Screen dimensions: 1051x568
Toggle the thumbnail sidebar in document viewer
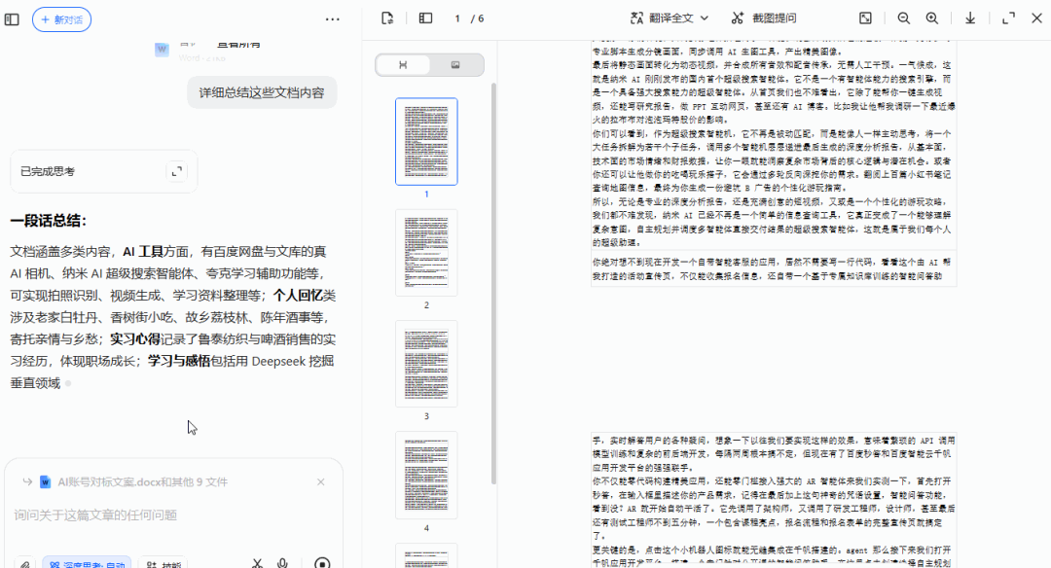coord(425,18)
